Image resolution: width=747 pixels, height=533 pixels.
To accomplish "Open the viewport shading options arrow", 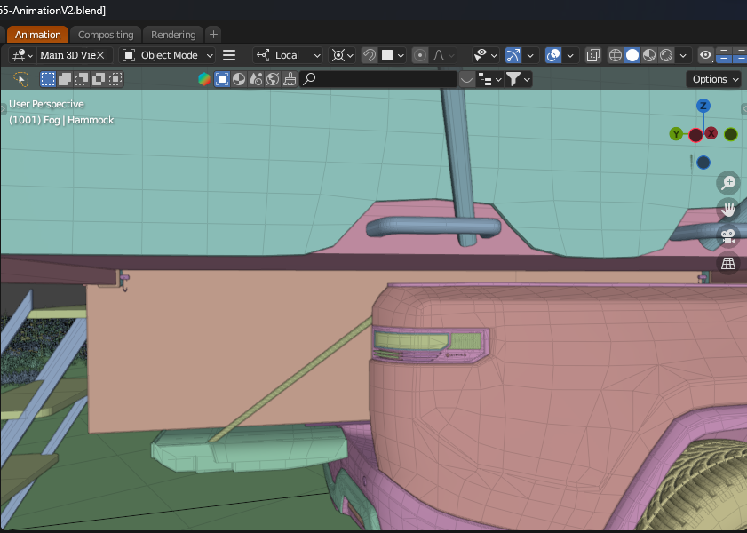I will [683, 55].
